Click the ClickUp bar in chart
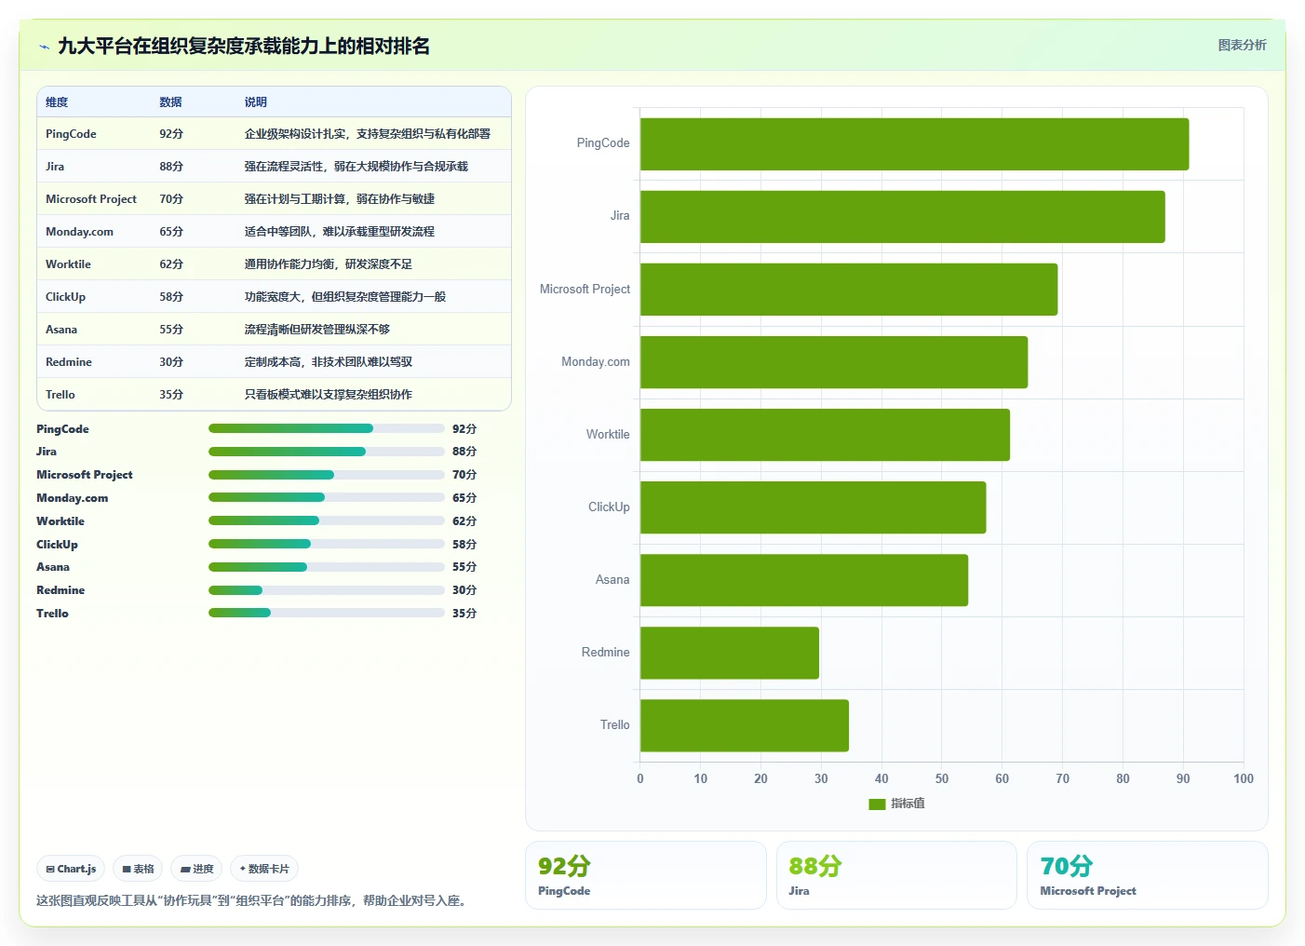Screen dimensions: 1305x946 coord(813,507)
